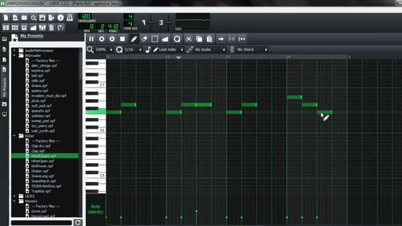This screenshot has width=402, height=226.
Task: Switch to My Presets sidebar tab
Action: coord(4,82)
